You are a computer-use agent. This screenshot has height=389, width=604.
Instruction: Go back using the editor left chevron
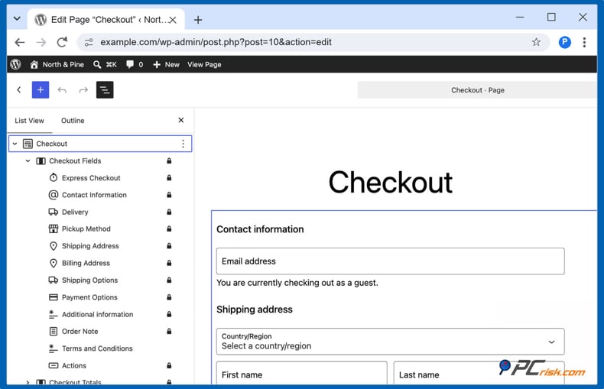pyautogui.click(x=19, y=89)
